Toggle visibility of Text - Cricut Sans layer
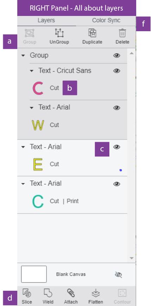151x306 pixels. (x=117, y=71)
